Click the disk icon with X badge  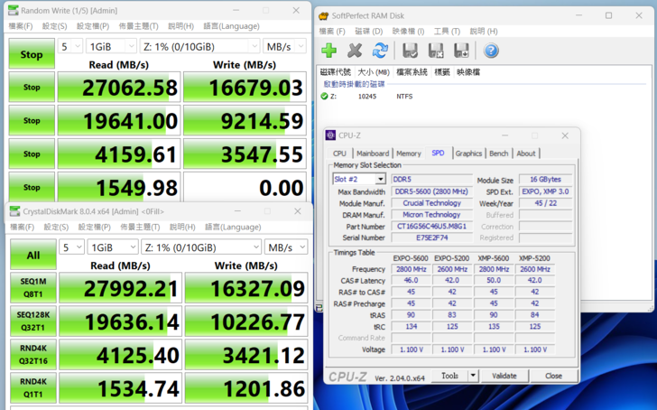(435, 51)
